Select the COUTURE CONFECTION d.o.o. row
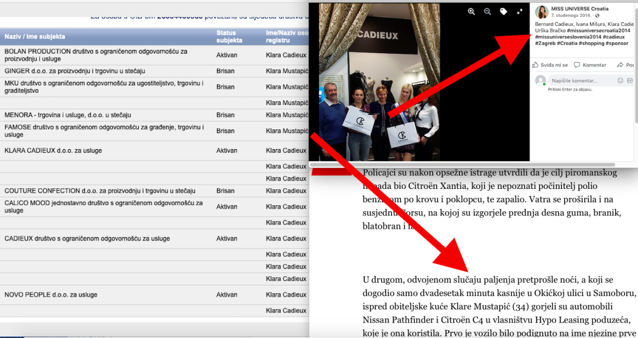This screenshot has height=338, width=638. (100, 191)
